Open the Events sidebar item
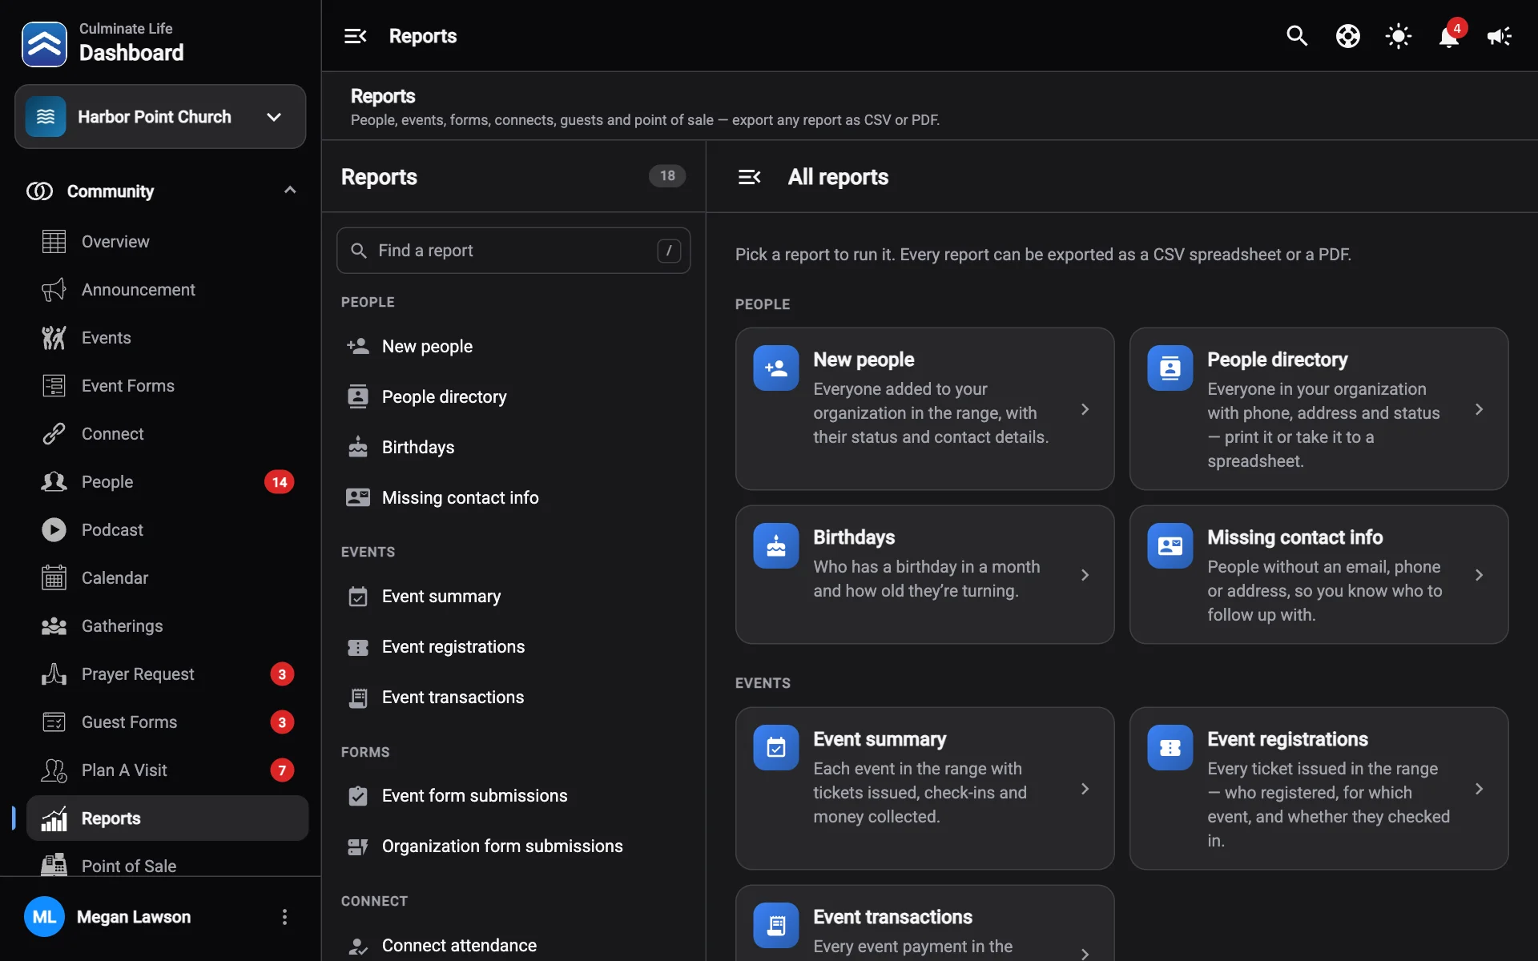This screenshot has height=961, width=1538. pyautogui.click(x=167, y=338)
